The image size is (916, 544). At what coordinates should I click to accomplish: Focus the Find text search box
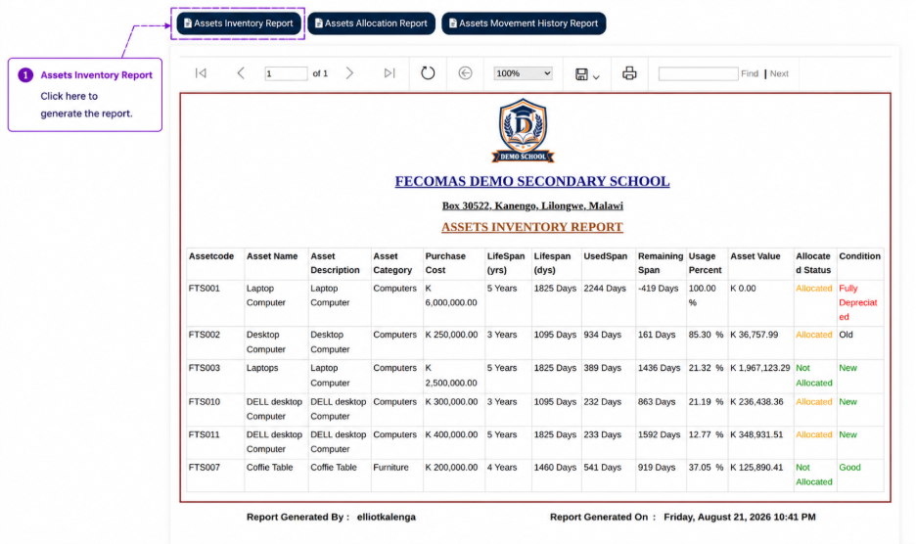click(x=698, y=73)
